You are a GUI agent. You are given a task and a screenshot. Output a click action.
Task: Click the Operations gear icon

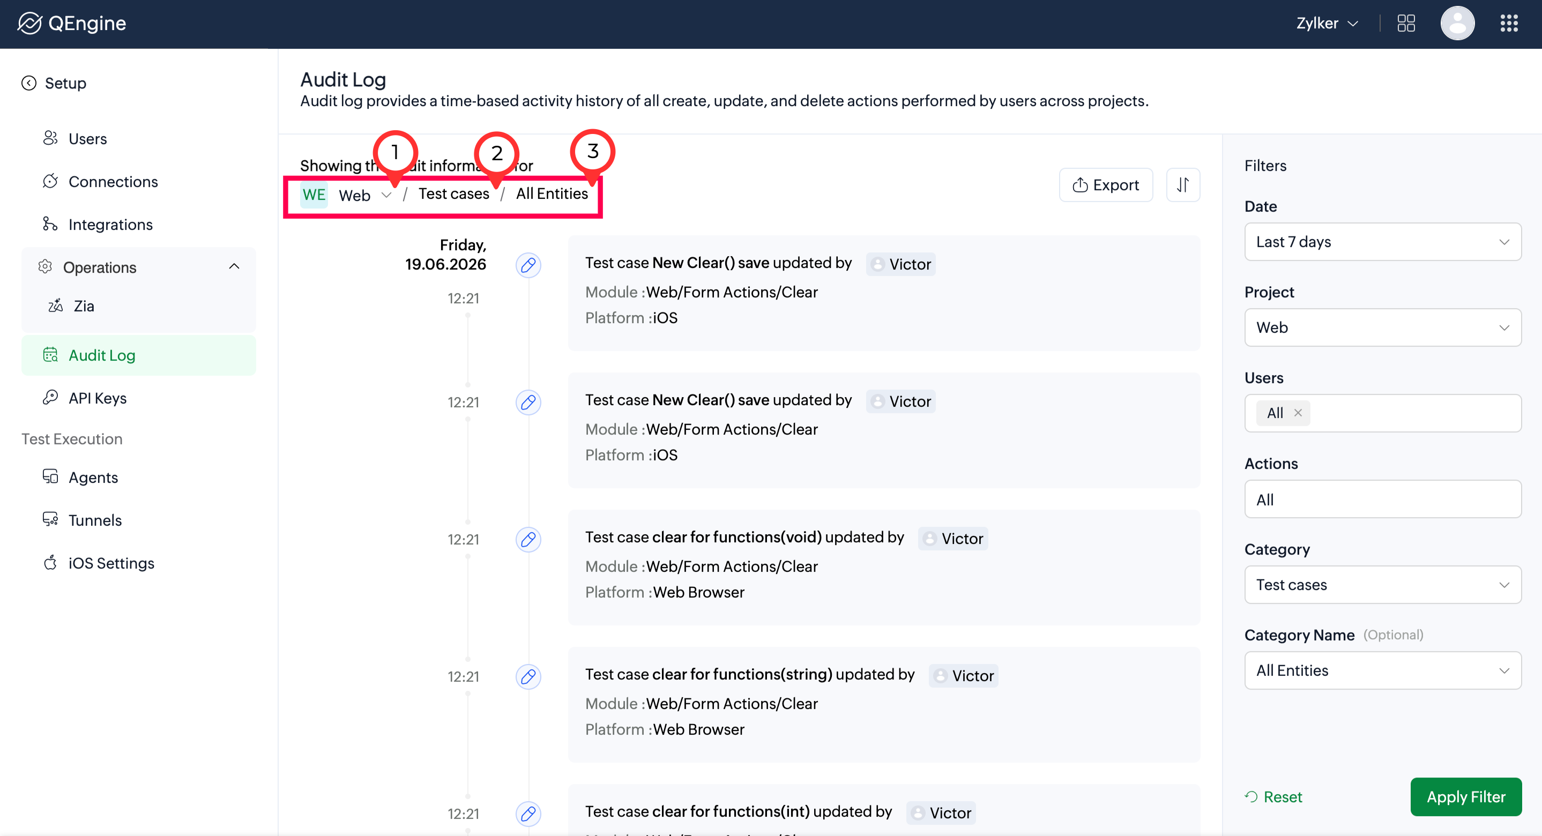[46, 267]
